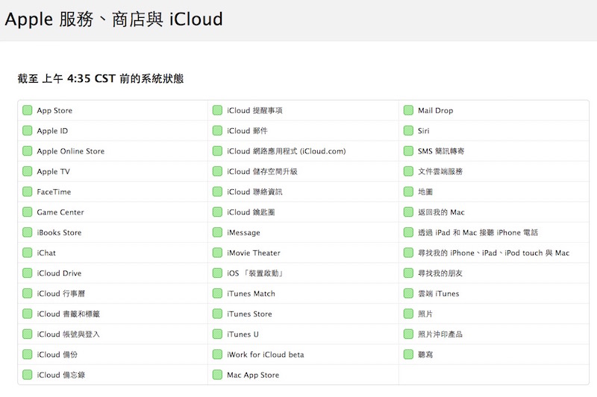The height and width of the screenshot is (397, 597).
Task: Click the iChat service label
Action: click(46, 253)
